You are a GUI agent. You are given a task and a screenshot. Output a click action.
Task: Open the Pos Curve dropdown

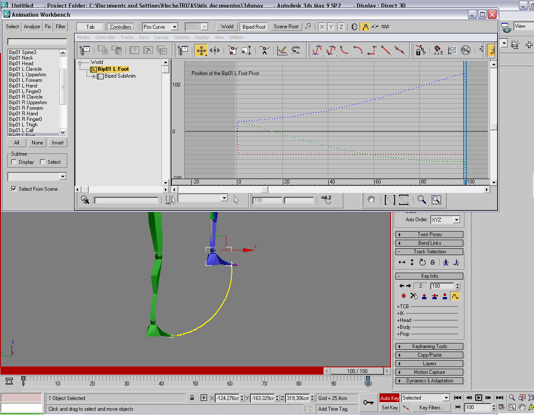pyautogui.click(x=174, y=27)
